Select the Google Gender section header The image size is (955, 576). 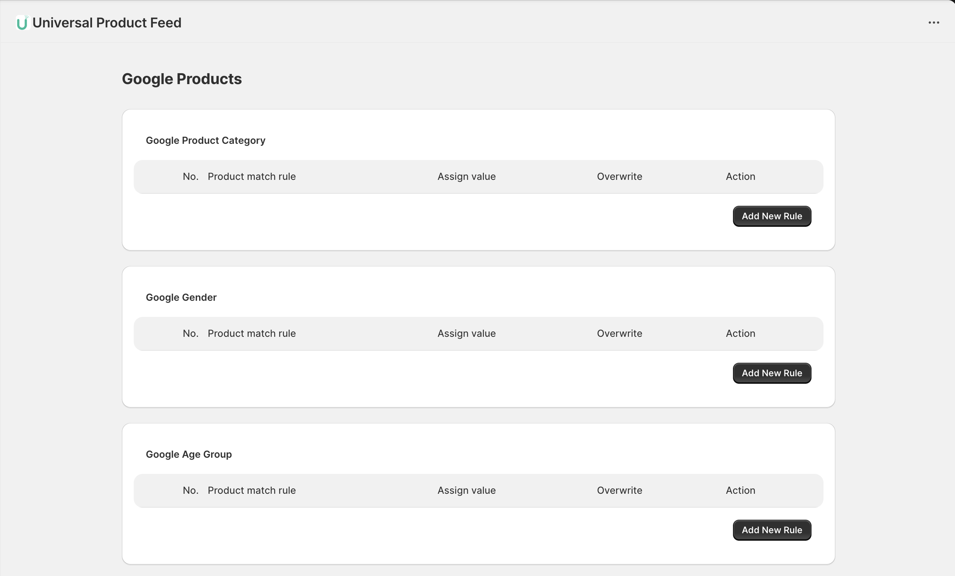coord(181,297)
